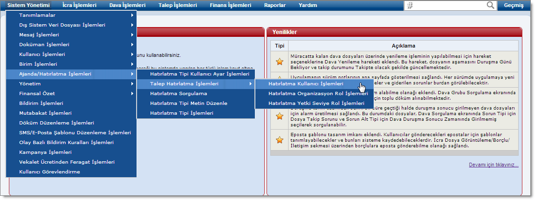Open Finans İşlemleri menu
The image size is (535, 200).
click(x=231, y=5)
